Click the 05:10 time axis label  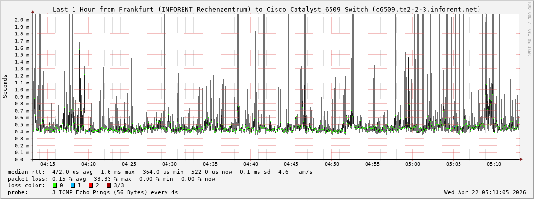coord(494,164)
